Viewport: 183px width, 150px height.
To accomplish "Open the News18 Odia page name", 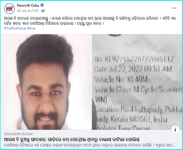I will point(28,5).
